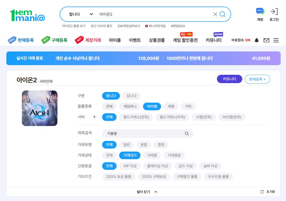
Task: Select 골드 이상 credit grade
Action: point(185,166)
